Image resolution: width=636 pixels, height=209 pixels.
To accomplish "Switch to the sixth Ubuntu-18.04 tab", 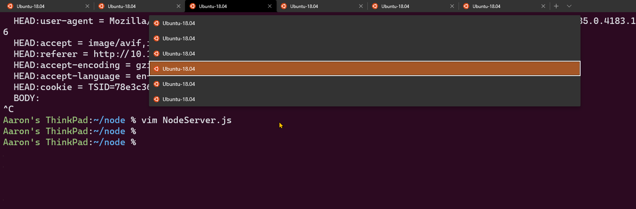I will [504, 6].
